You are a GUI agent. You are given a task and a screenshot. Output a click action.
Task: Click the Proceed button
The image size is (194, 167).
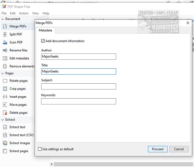[x=158, y=149]
